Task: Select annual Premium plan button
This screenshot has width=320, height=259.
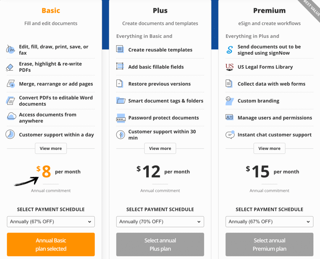Action: [269, 245]
